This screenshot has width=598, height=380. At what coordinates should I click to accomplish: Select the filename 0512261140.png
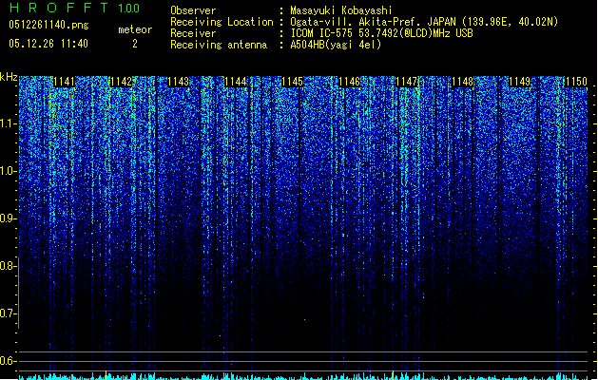pyautogui.click(x=48, y=25)
